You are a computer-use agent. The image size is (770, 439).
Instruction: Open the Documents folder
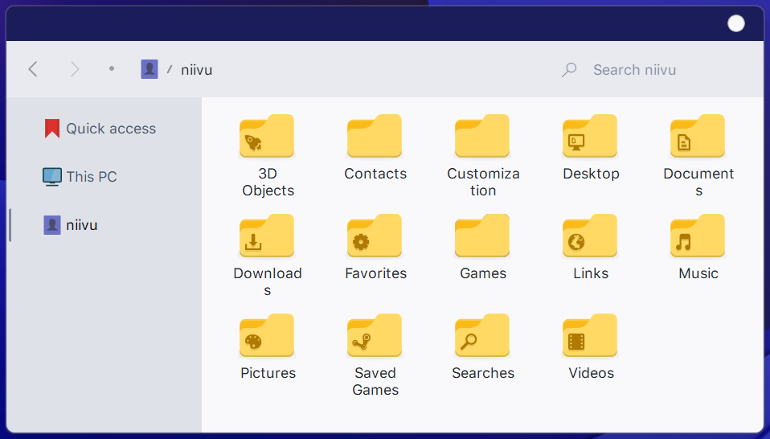[x=698, y=137]
